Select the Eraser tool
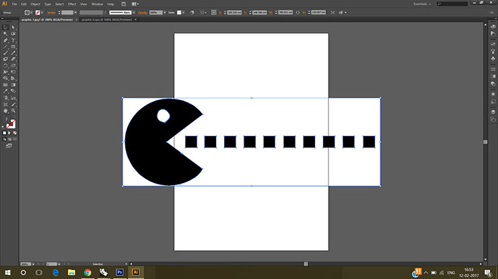498x279 pixels. pos(13,59)
